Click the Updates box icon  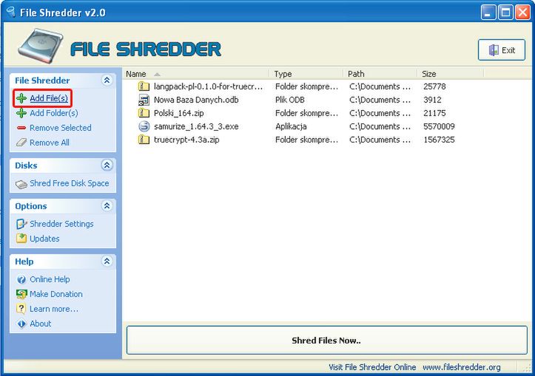[x=21, y=238]
